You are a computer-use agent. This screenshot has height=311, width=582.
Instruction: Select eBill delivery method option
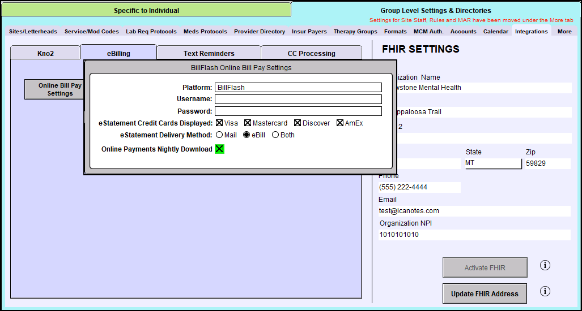point(247,135)
